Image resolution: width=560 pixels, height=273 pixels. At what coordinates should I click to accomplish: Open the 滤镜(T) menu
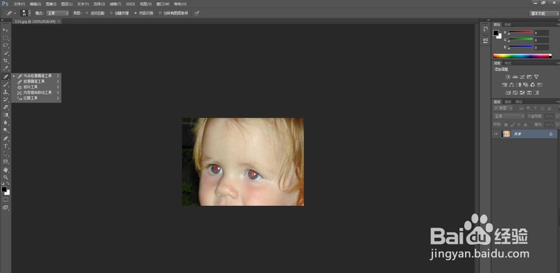click(115, 4)
